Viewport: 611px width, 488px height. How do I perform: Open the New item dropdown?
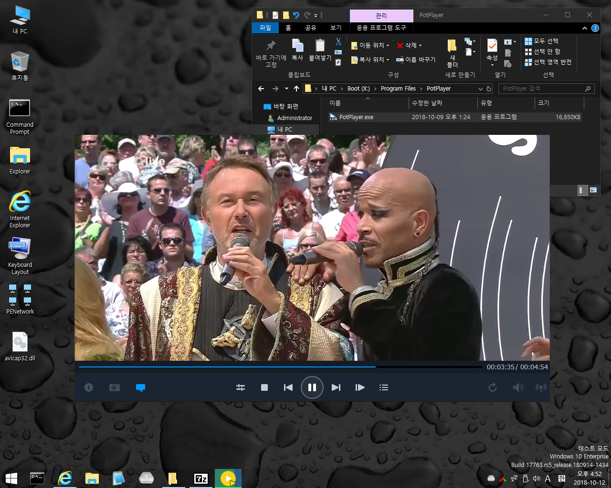click(x=470, y=41)
